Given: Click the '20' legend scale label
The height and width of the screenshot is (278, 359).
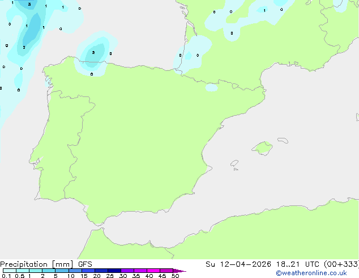Looking at the screenshot, I should pos(97,276).
